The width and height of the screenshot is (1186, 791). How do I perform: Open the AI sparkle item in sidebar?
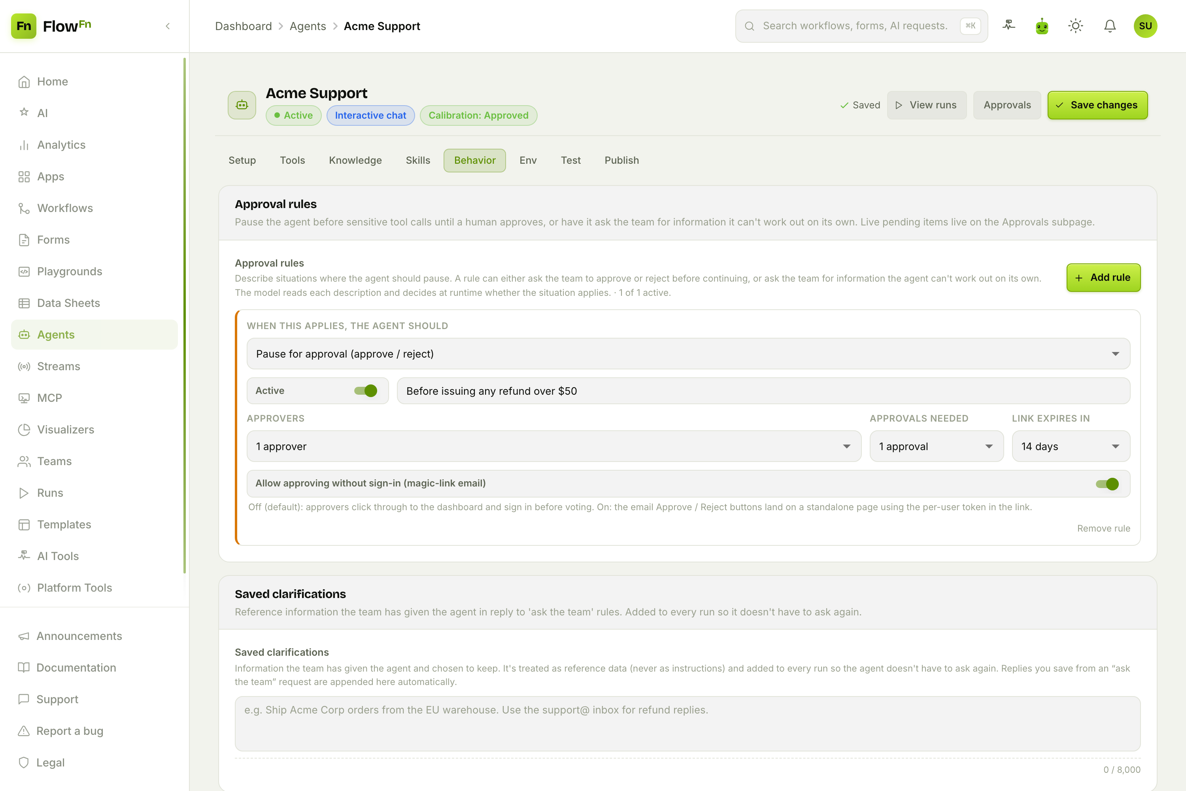tap(94, 113)
